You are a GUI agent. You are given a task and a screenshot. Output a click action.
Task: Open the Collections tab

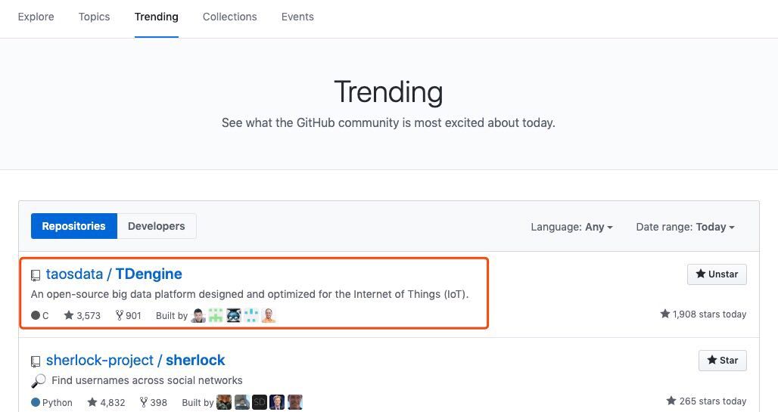click(x=229, y=17)
